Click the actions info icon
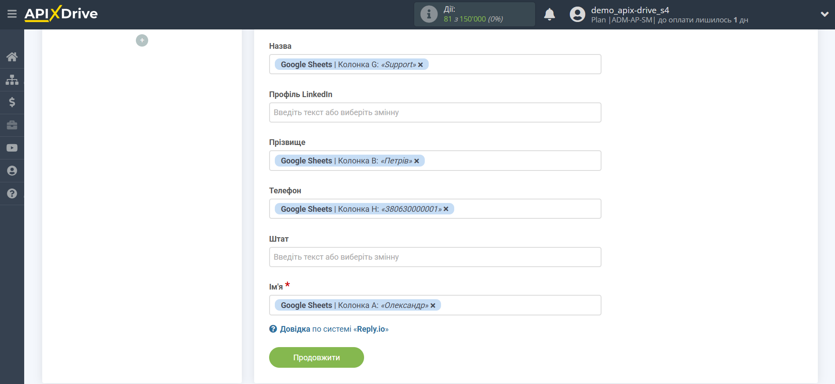The height and width of the screenshot is (384, 835). 429,14
